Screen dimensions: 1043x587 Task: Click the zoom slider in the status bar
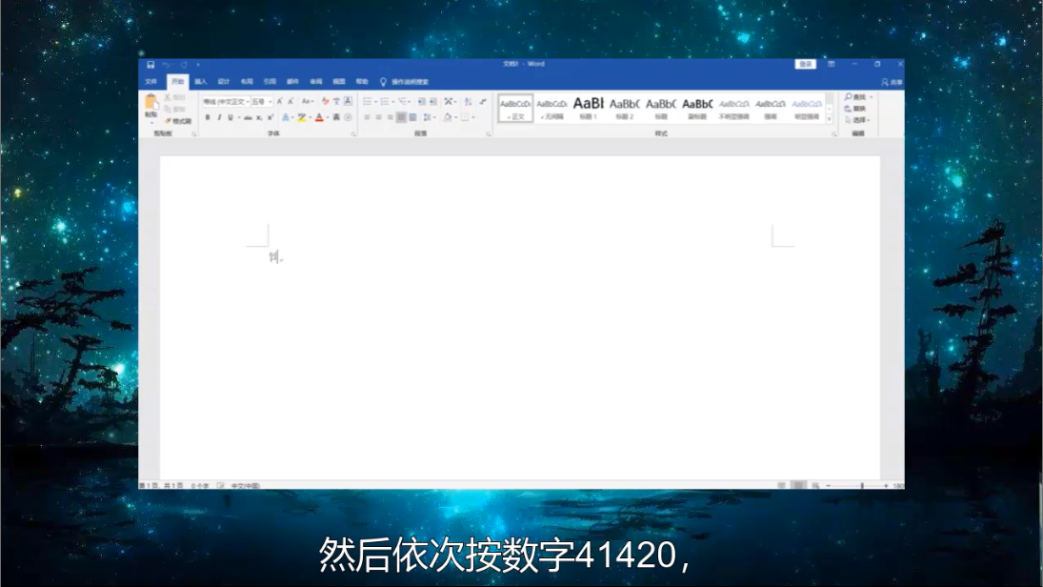coord(862,486)
